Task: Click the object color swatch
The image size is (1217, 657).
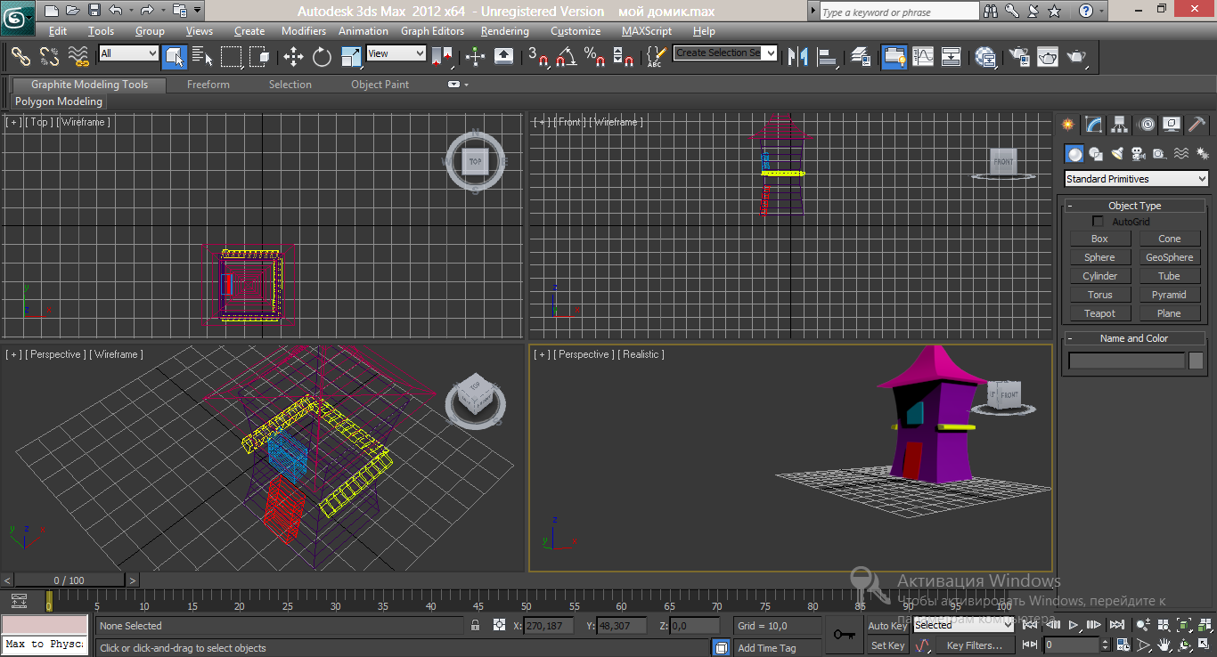Action: (x=1196, y=361)
